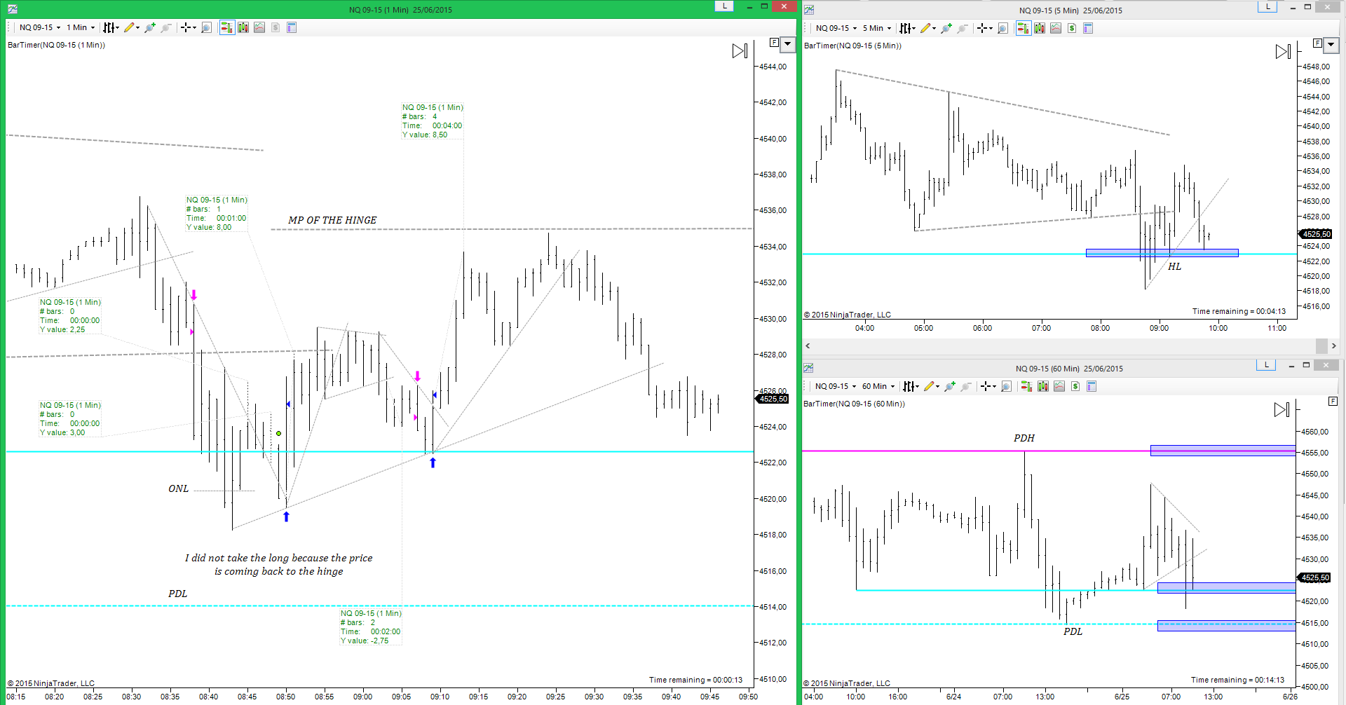Select the 'MP OF THE HINGE' text label
This screenshot has height=705, width=1346.
pyautogui.click(x=332, y=220)
